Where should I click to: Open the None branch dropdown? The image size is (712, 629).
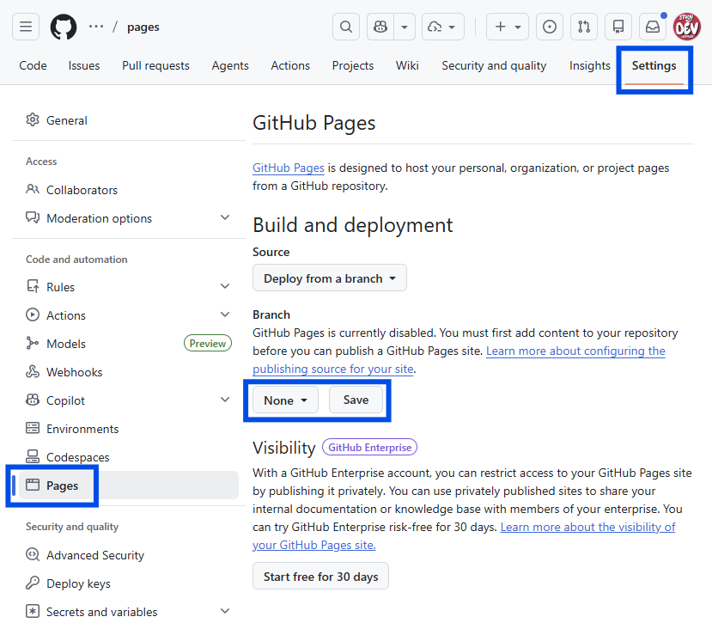tap(286, 400)
